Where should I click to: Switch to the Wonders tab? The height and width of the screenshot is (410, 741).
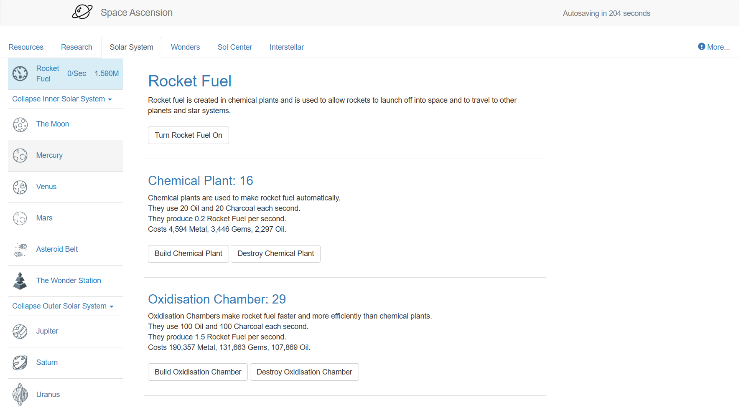(185, 47)
